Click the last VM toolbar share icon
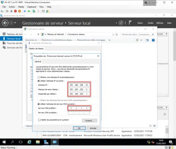The width and height of the screenshot is (176, 149). click(x=47, y=11)
